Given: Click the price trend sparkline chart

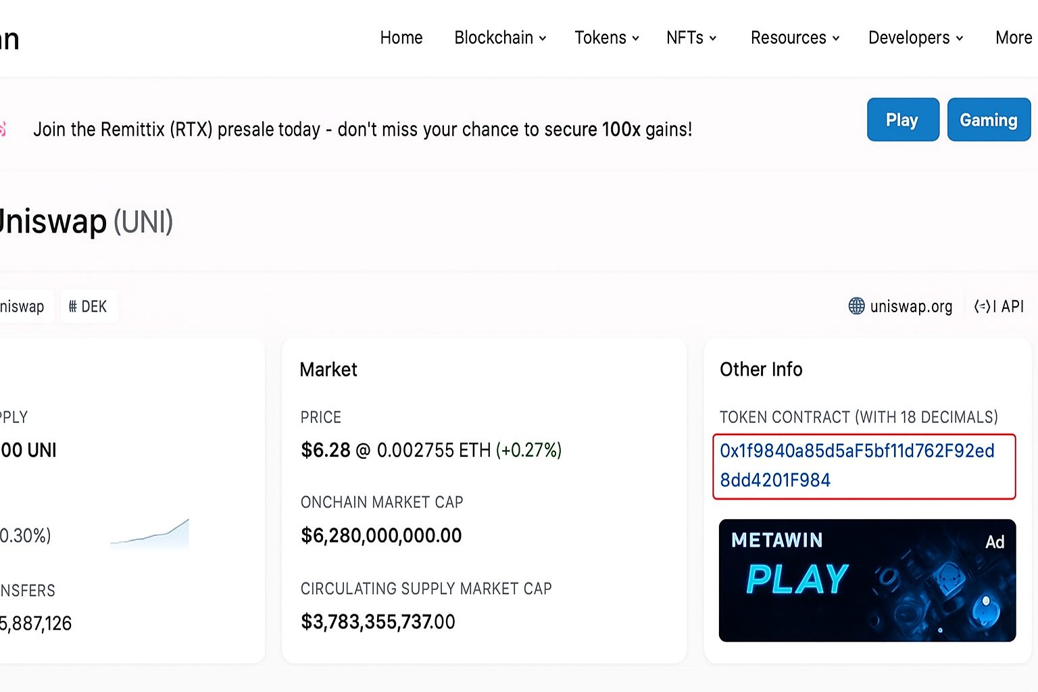Looking at the screenshot, I should (x=149, y=533).
